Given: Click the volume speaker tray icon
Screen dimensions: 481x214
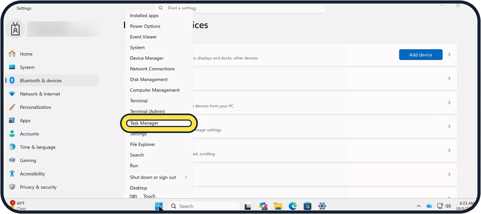Looking at the screenshot, I should (x=448, y=206).
